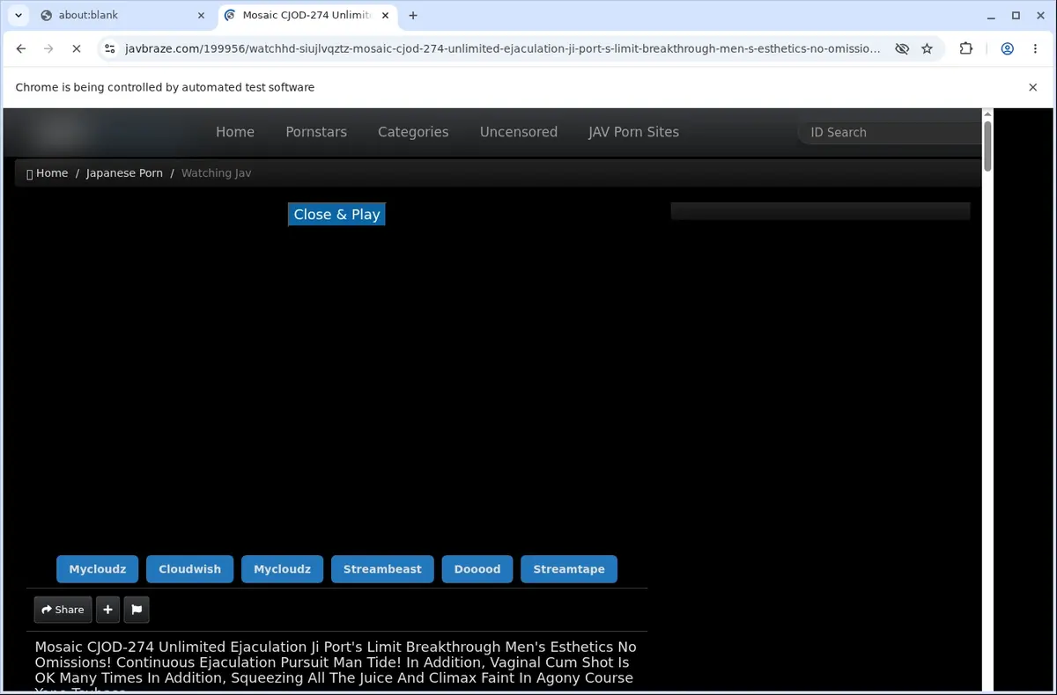Choose the Streambeast server button
This screenshot has height=695, width=1057.
pos(382,569)
